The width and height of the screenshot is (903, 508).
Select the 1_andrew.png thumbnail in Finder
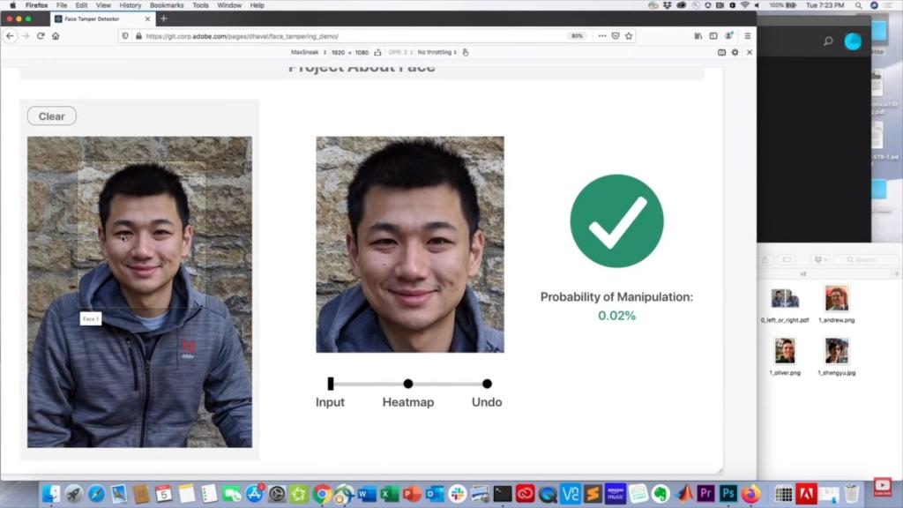coord(836,299)
